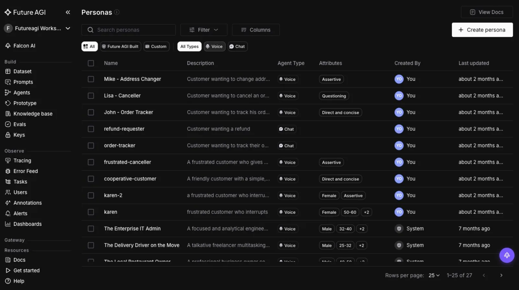The height and width of the screenshot is (290, 519).
Task: Click Create persona button
Action: [482, 30]
